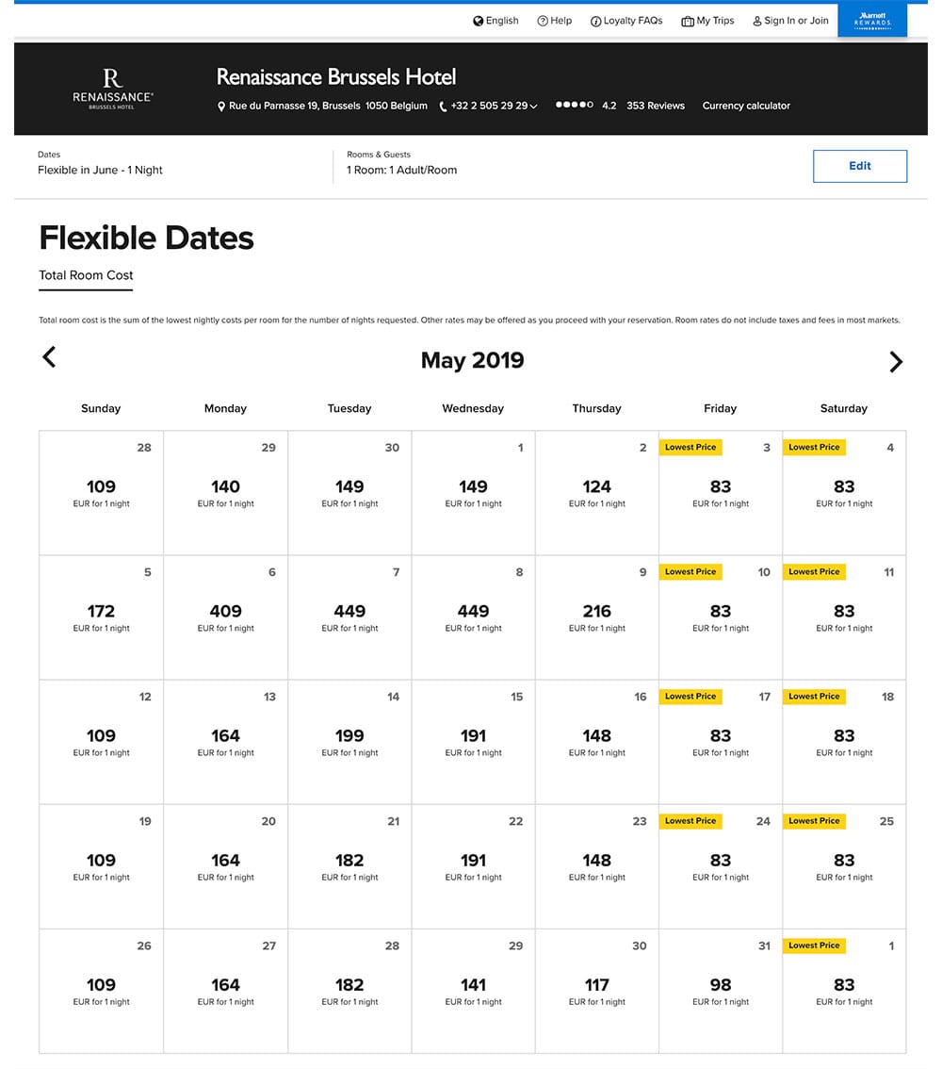Image resolution: width=942 pixels, height=1069 pixels.
Task: Select May 8 priced at 449 EUR
Action: coord(474,617)
